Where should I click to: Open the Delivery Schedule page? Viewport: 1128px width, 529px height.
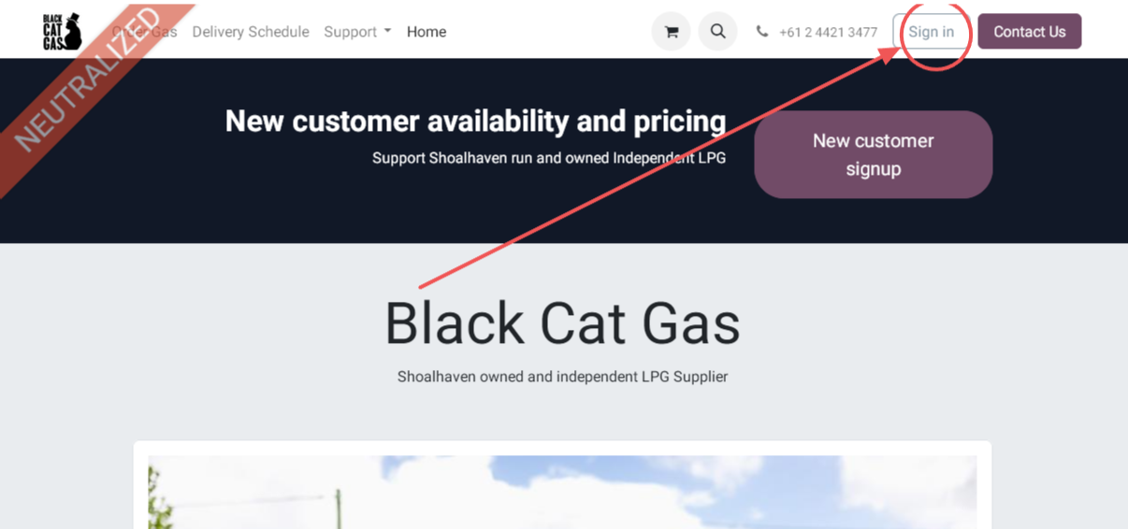(x=251, y=32)
